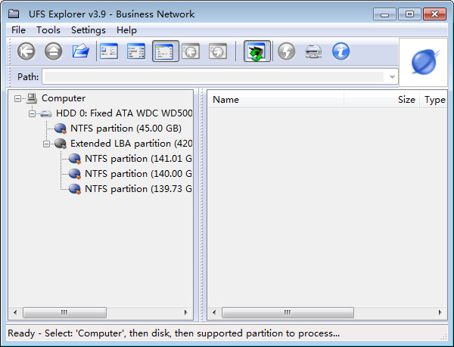454x347 pixels.
Task: Open the blue information icon
Action: pyautogui.click(x=340, y=51)
